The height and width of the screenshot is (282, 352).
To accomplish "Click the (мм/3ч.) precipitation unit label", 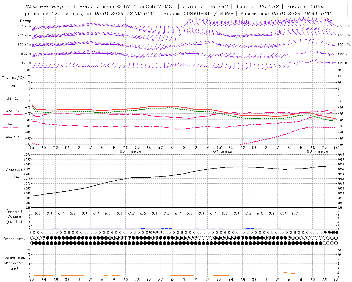I will coord(14,211).
